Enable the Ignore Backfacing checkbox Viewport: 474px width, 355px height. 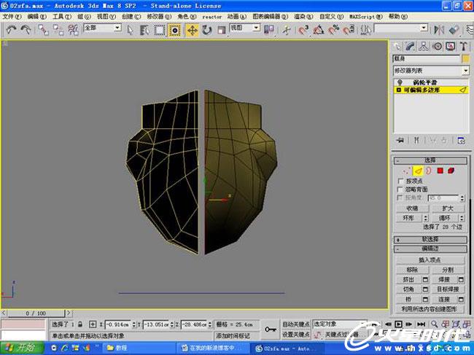click(401, 190)
